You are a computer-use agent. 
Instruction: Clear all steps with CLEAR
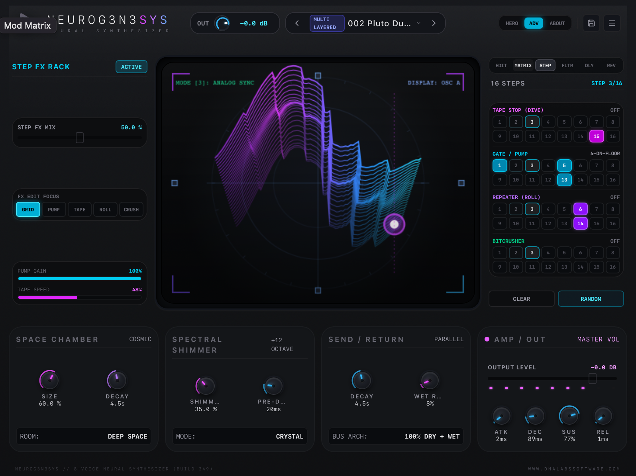(x=521, y=299)
